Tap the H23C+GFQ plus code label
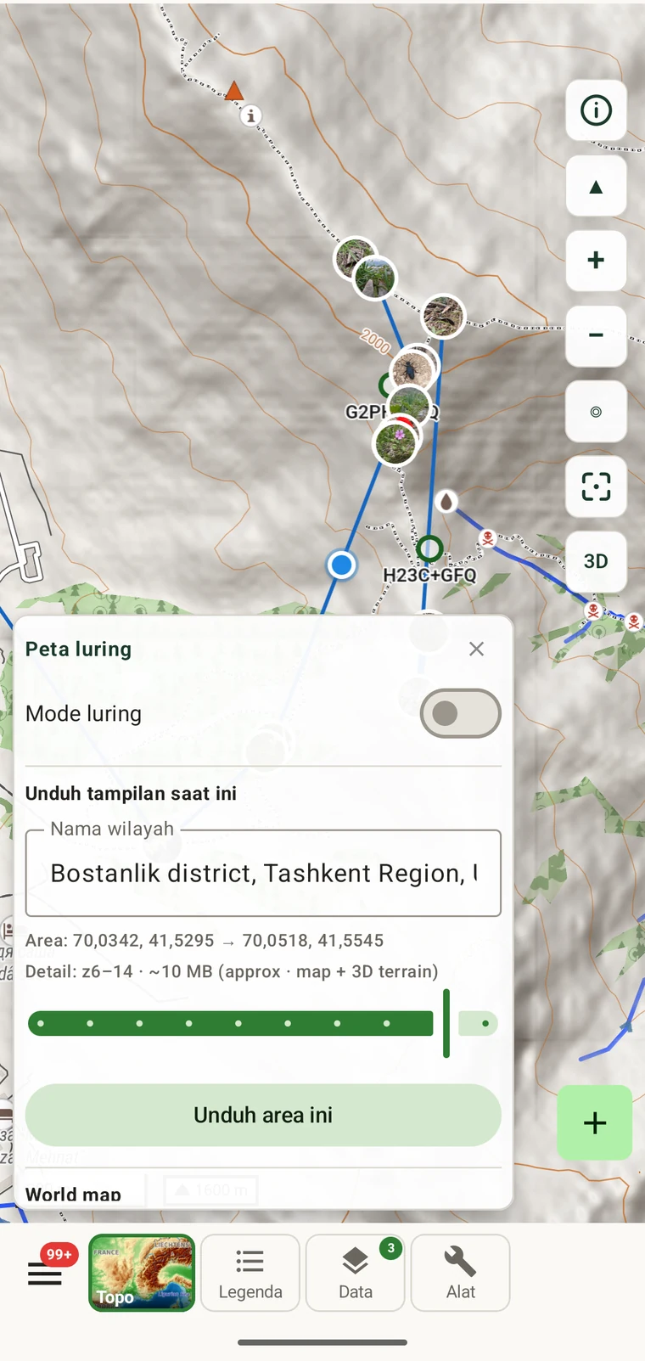The height and width of the screenshot is (1361, 645). (429, 575)
